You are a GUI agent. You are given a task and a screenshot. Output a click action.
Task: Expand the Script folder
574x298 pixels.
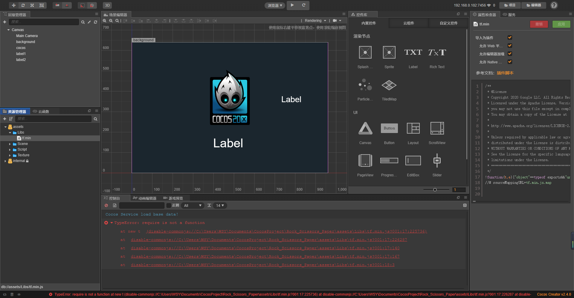(10, 150)
